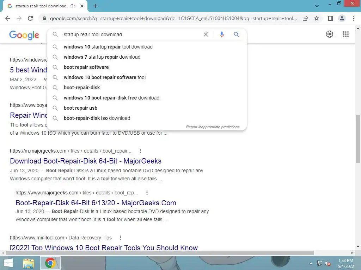
Task: View site information via the padlock icon
Action: point(44,18)
